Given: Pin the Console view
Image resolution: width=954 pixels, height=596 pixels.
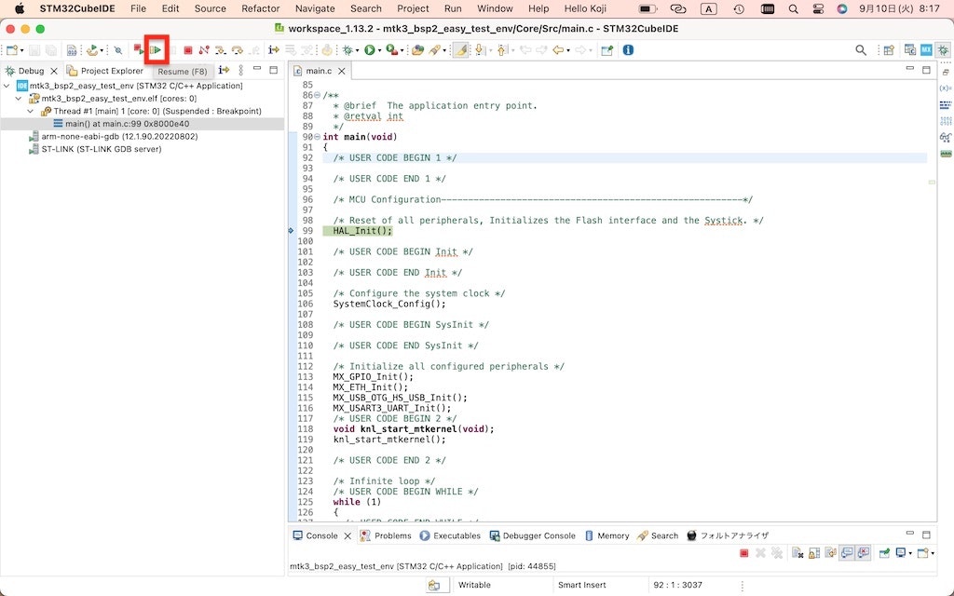Looking at the screenshot, I should [x=882, y=552].
